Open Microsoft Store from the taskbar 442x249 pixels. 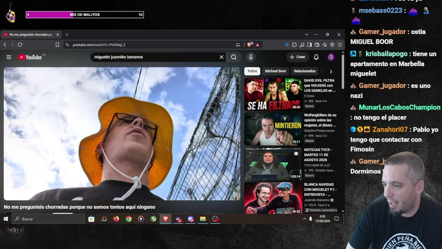(x=91, y=219)
